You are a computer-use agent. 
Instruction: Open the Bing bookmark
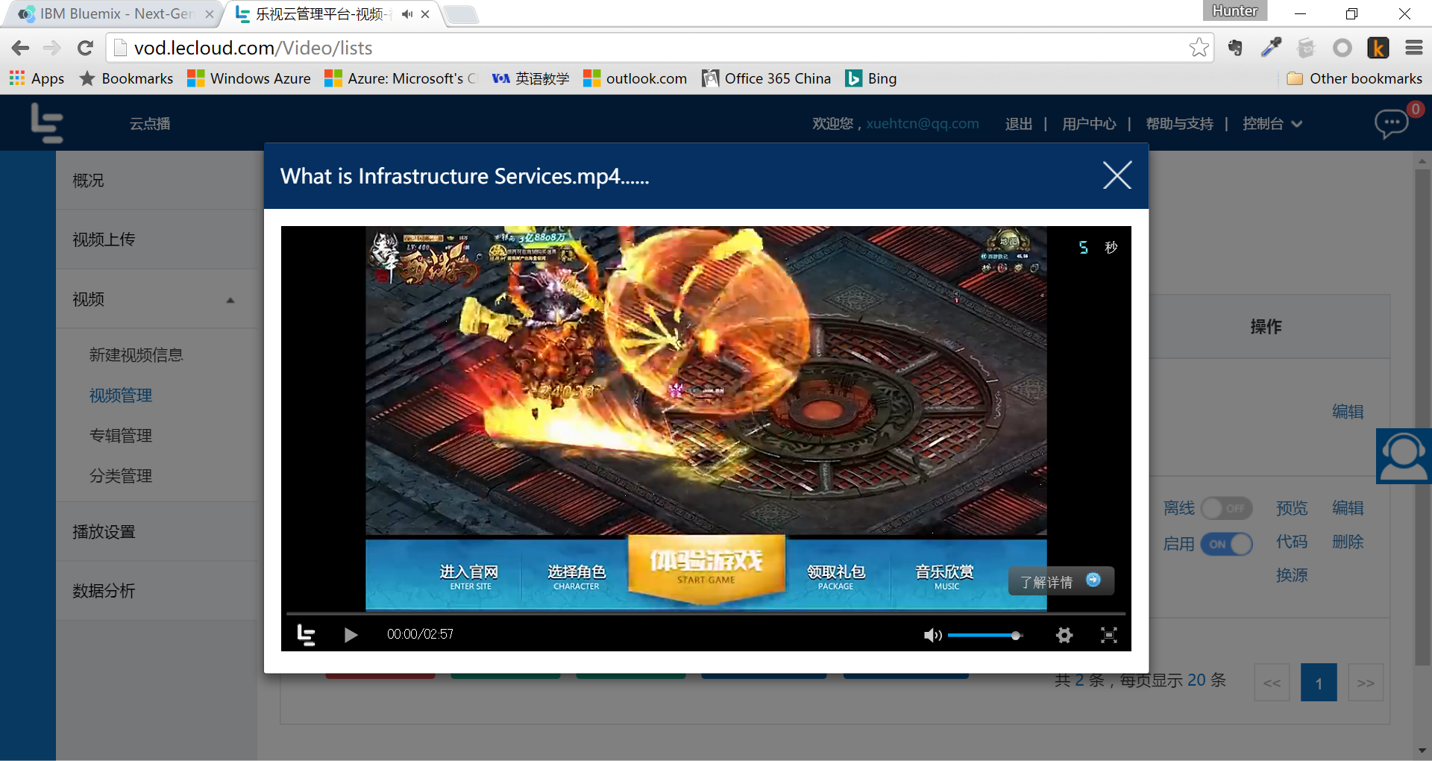coord(871,78)
